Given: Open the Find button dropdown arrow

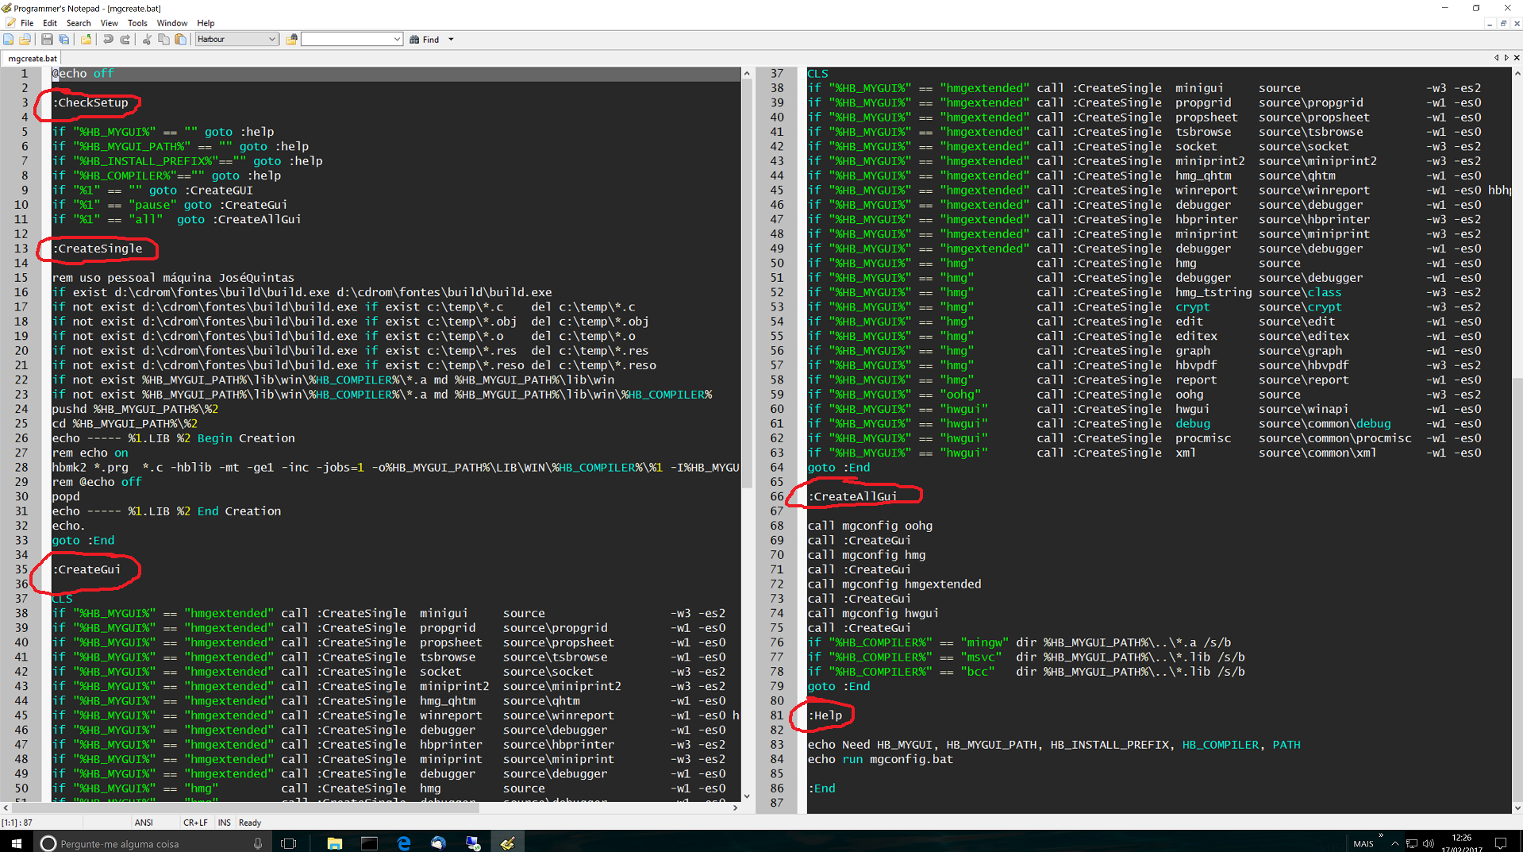Looking at the screenshot, I should [x=451, y=39].
